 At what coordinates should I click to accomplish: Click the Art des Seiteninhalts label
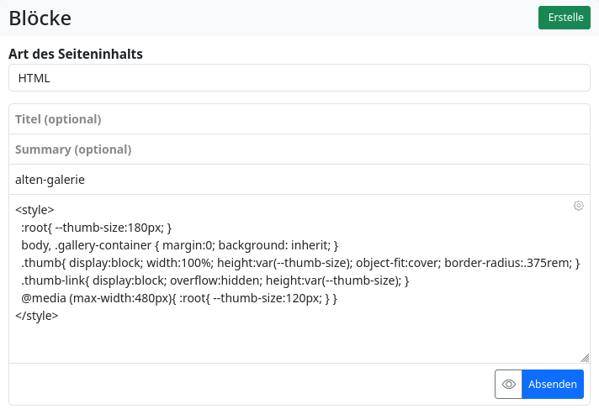pyautogui.click(x=76, y=54)
